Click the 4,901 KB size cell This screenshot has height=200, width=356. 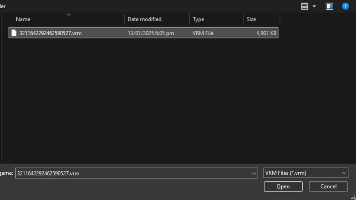pos(266,33)
